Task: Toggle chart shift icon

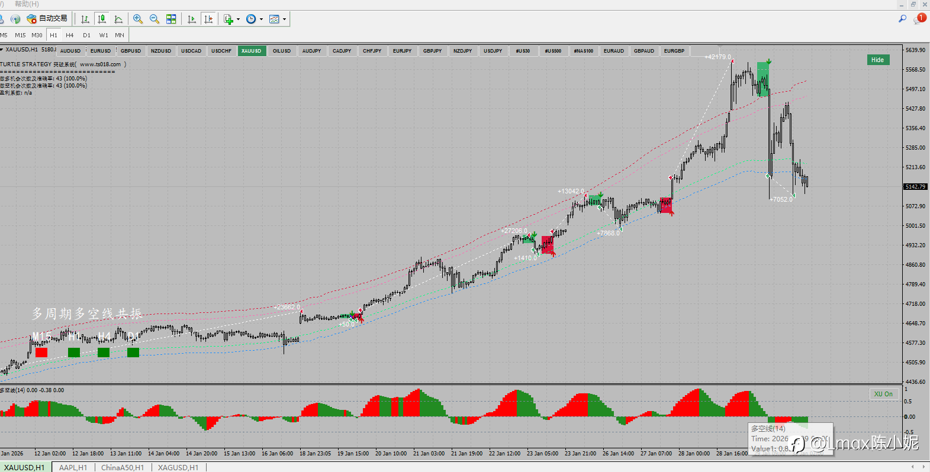Action: (x=208, y=19)
